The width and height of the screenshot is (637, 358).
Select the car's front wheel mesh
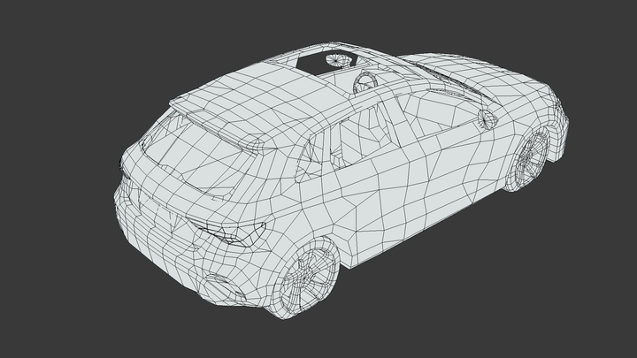point(527,159)
